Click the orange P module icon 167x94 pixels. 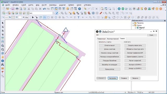[x=157, y=9]
